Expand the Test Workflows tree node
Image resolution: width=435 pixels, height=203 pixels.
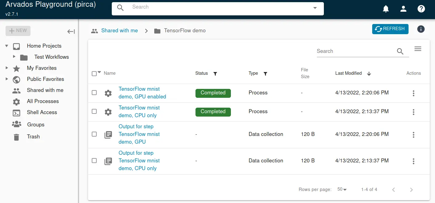tap(14, 57)
